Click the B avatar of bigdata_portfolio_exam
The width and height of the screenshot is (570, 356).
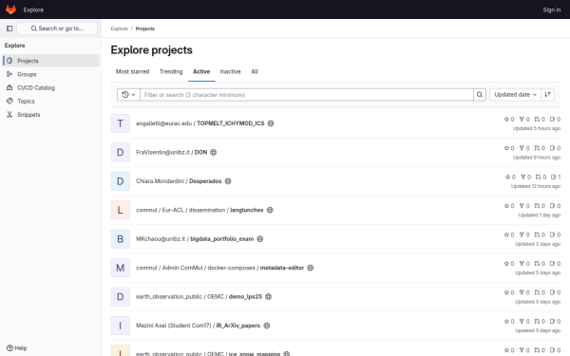click(121, 239)
